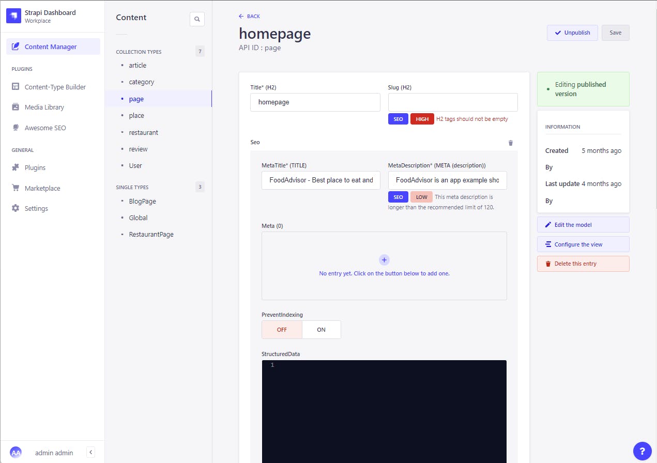The width and height of the screenshot is (657, 463).
Task: Unpublish the homepage entry
Action: point(572,33)
